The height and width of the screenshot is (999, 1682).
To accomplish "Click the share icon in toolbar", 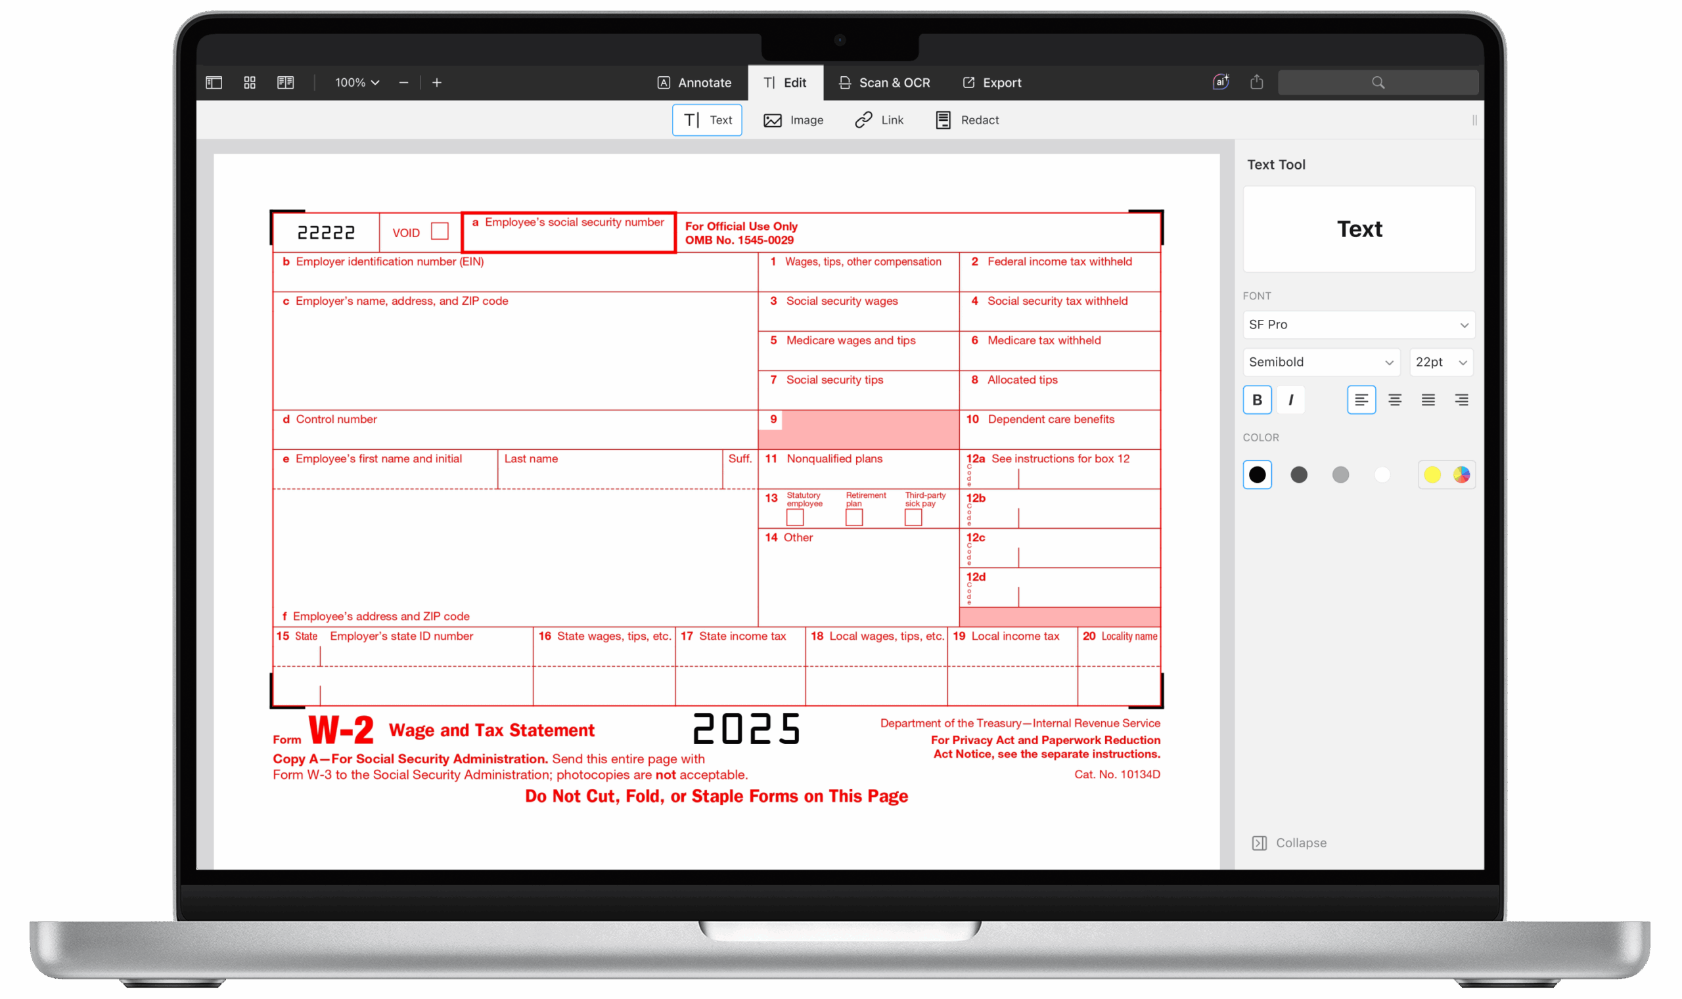I will [1256, 82].
